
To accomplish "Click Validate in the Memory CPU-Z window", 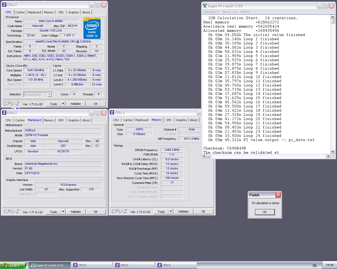I will (x=183, y=211).
